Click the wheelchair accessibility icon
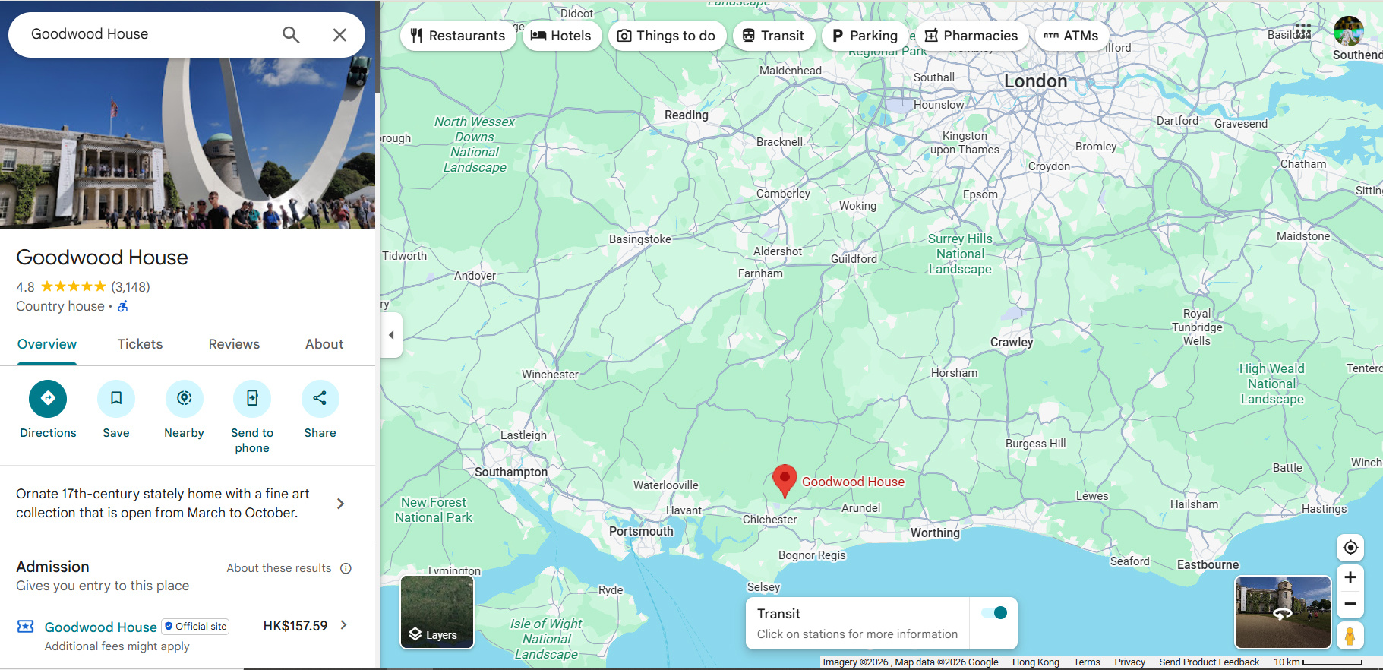This screenshot has width=1383, height=670. click(x=123, y=306)
